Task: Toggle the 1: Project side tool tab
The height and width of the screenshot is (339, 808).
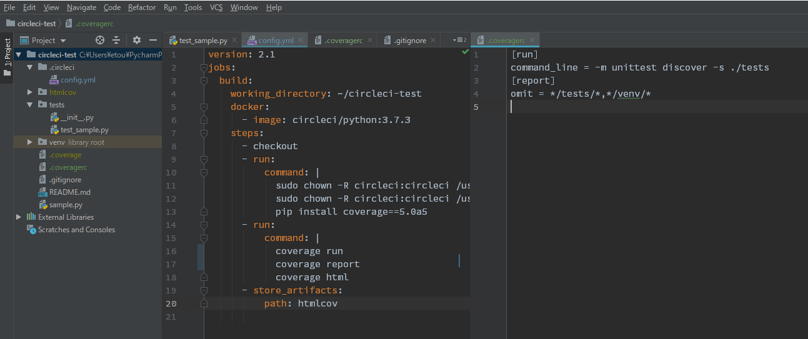Action: click(x=7, y=57)
